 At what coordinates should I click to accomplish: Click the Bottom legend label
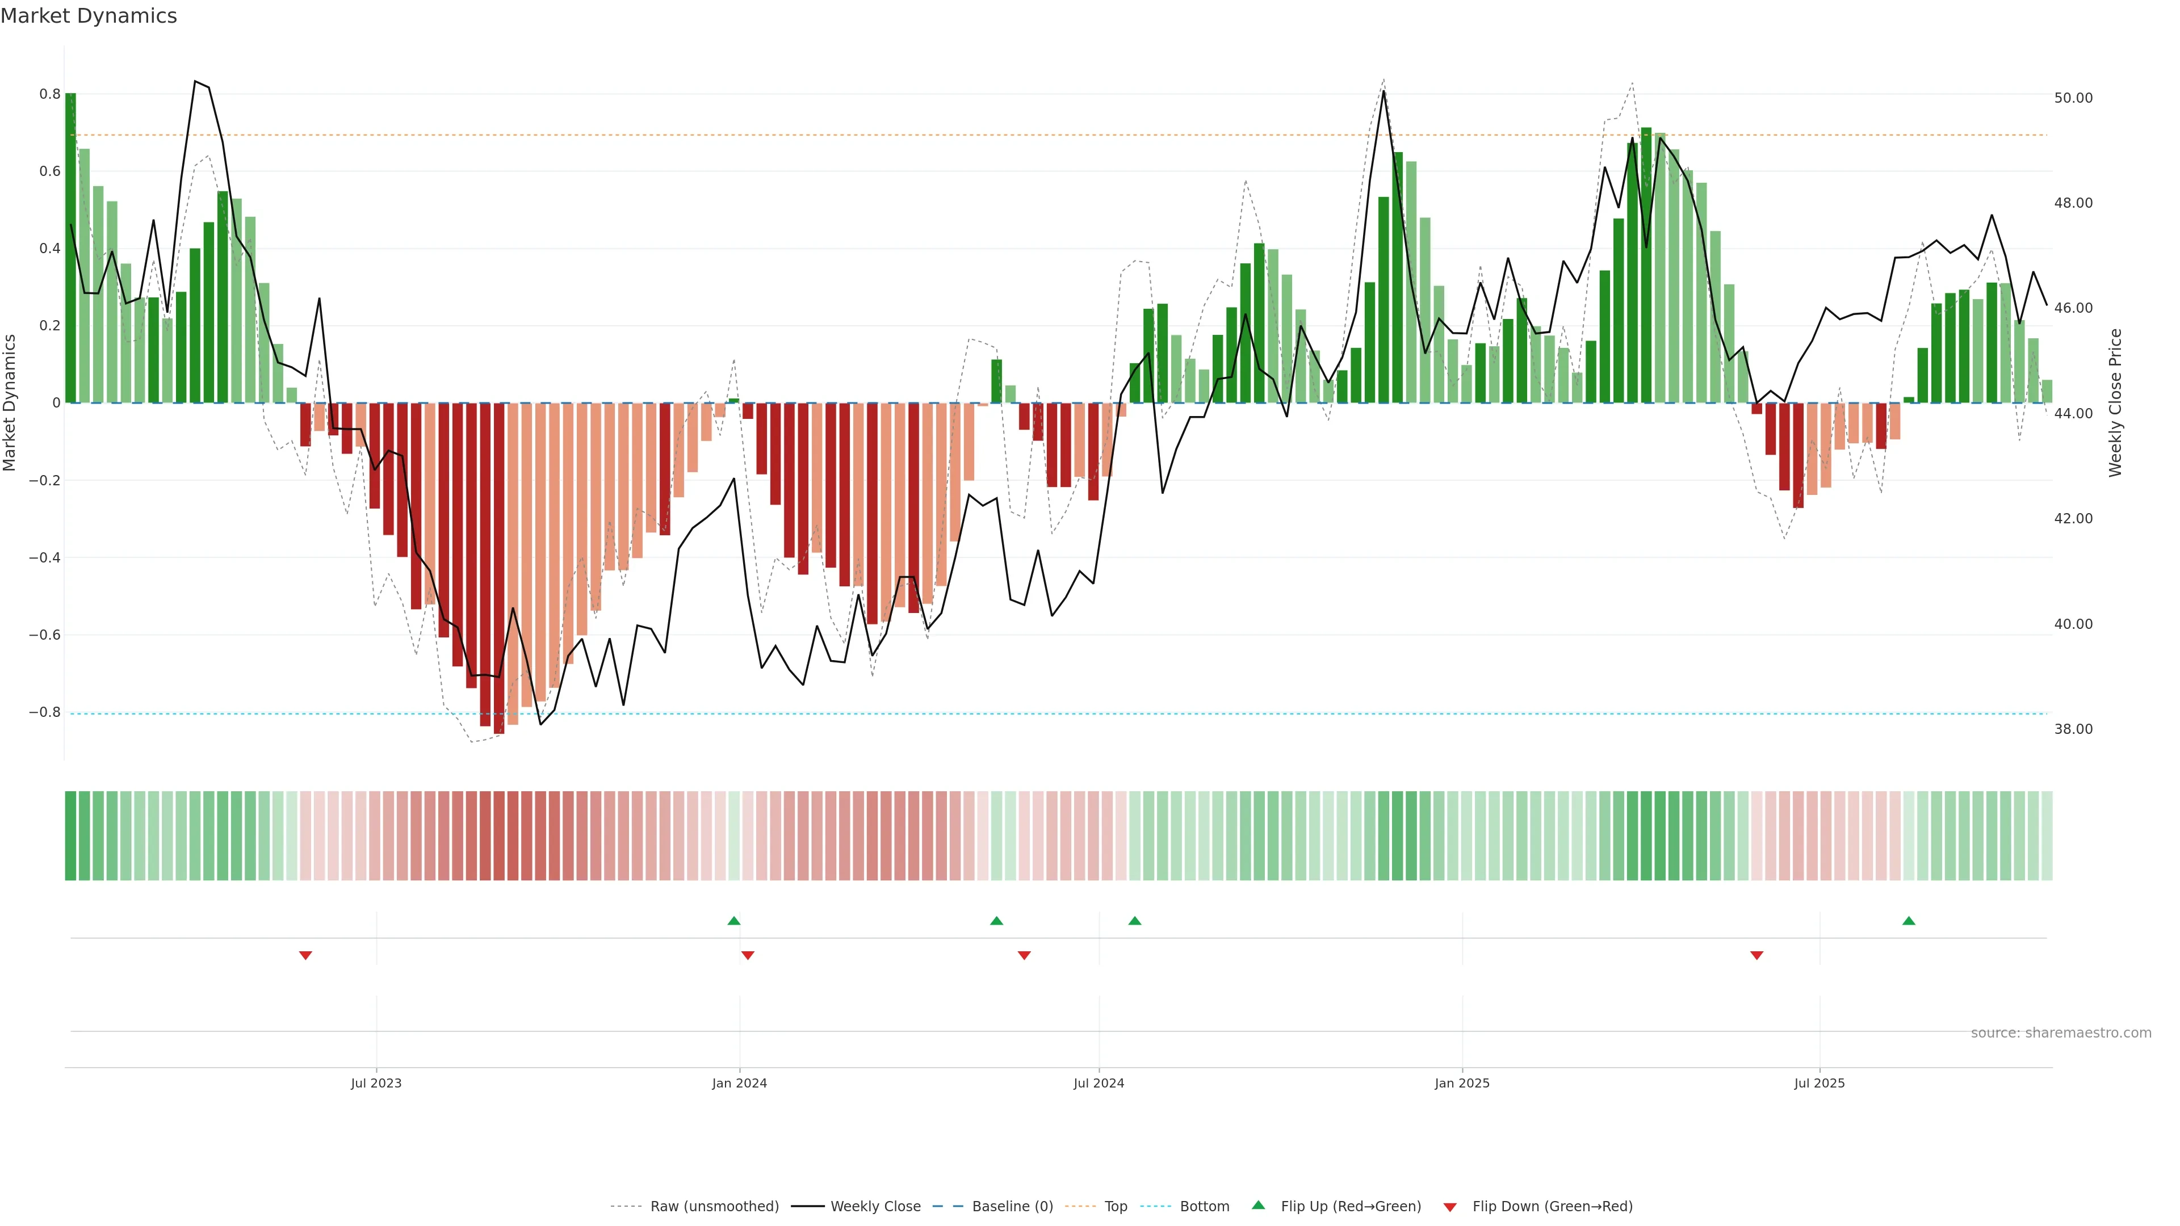tap(1204, 1207)
